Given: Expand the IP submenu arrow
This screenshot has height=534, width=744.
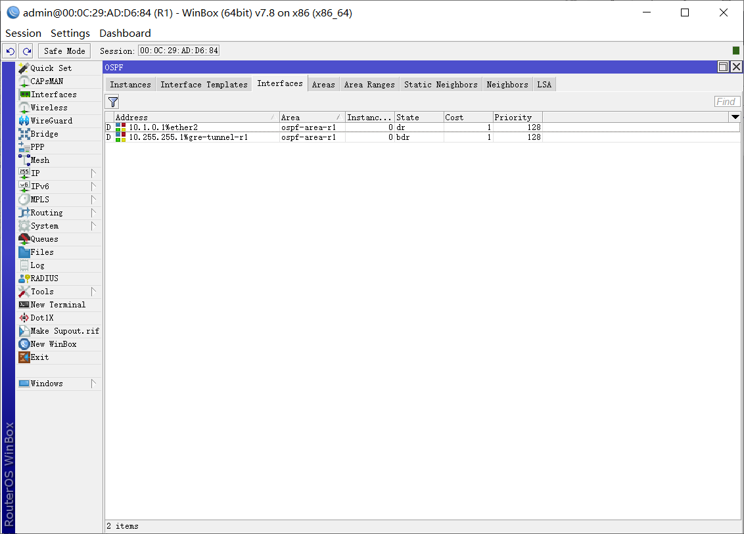Looking at the screenshot, I should (93, 173).
